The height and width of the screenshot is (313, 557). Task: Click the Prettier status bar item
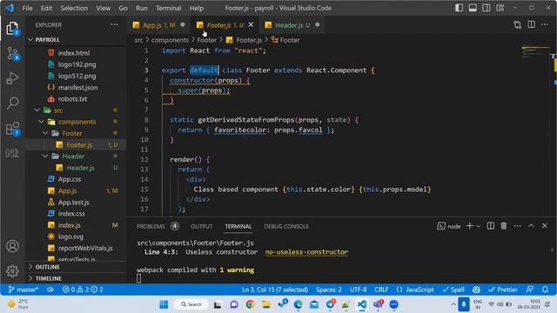pyautogui.click(x=503, y=290)
